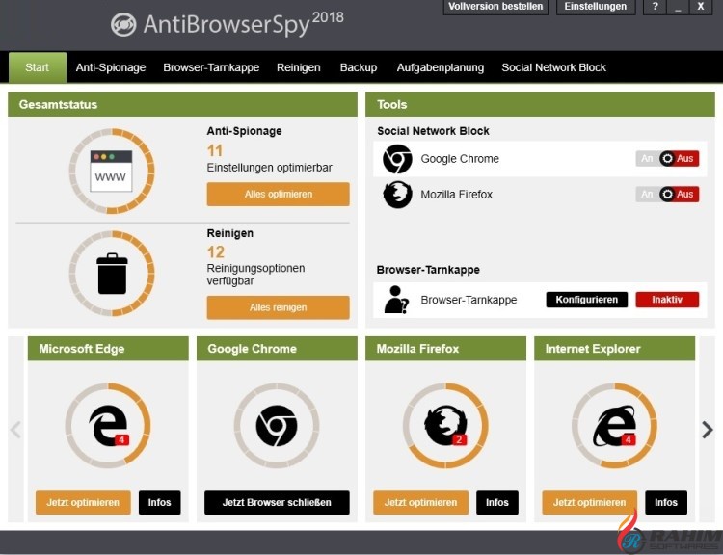Click Jetzt optimieren for Microsoft Edge
Screen dimensions: 723x555
click(x=83, y=502)
